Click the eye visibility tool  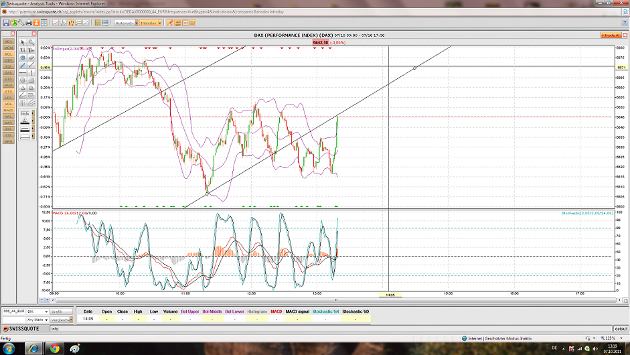23,58
